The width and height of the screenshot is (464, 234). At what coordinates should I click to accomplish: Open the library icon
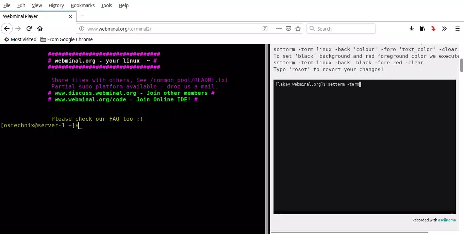[422, 29]
